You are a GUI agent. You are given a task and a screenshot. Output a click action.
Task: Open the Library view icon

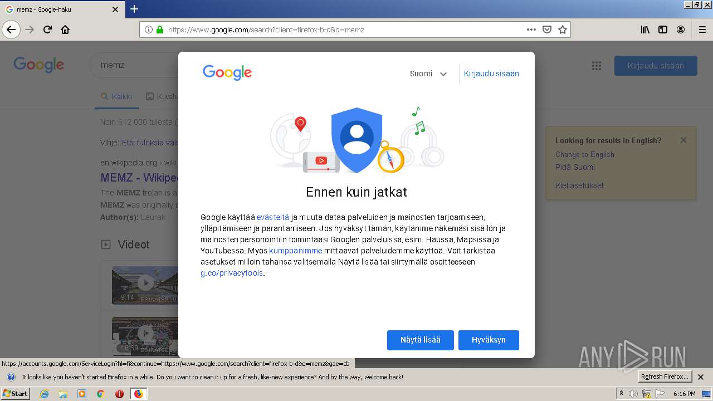645,30
